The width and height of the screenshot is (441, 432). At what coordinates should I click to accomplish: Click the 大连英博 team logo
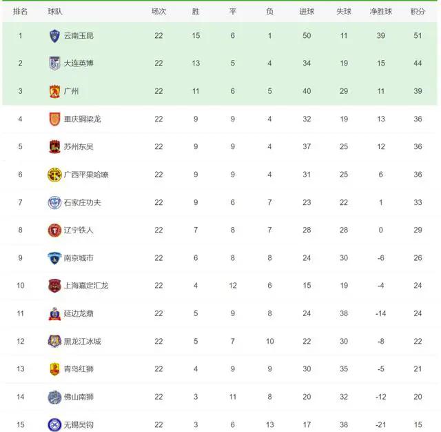click(x=54, y=63)
